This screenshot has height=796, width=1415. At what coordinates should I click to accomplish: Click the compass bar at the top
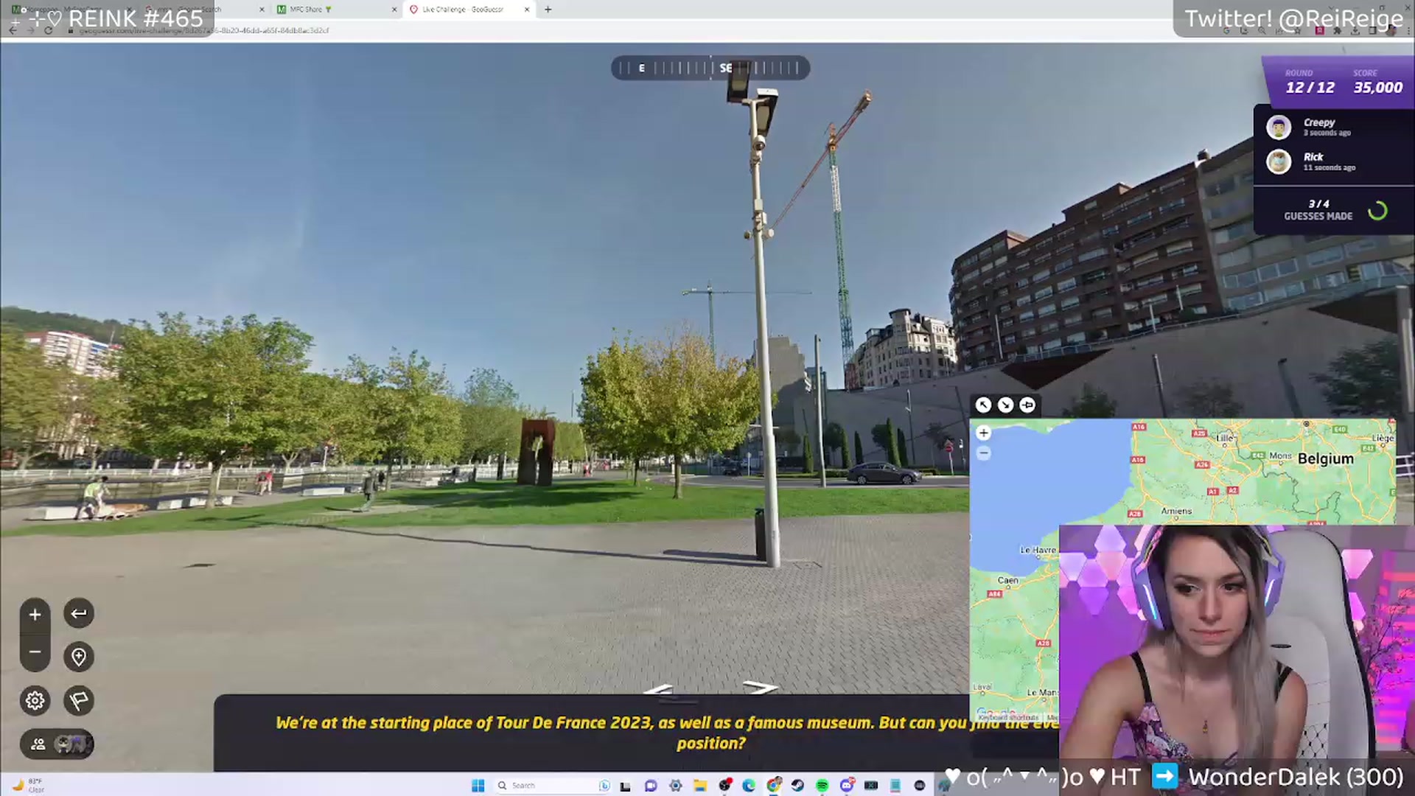710,68
